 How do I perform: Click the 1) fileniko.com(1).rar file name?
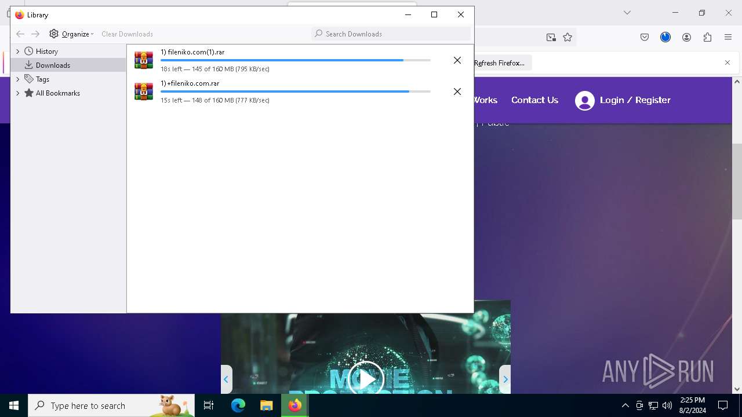click(x=192, y=52)
